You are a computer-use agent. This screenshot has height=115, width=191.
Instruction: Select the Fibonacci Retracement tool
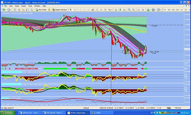[x=97, y=10]
